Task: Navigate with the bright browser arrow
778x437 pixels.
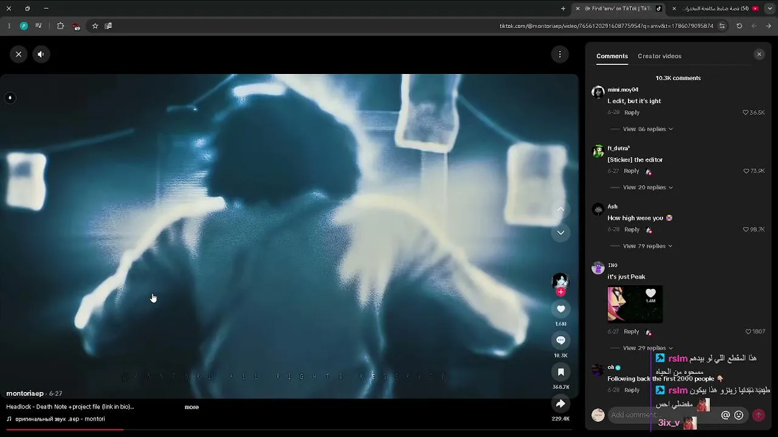Action: point(768,26)
